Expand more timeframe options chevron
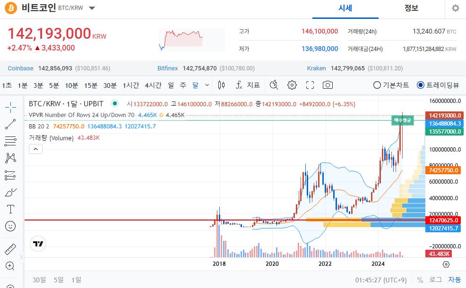 coord(207,85)
